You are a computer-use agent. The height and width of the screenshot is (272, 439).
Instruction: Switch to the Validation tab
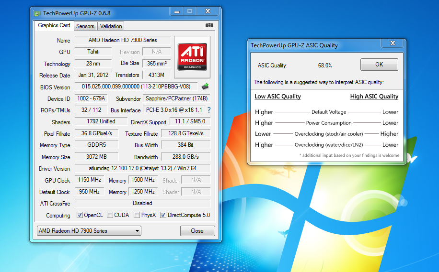coord(111,26)
